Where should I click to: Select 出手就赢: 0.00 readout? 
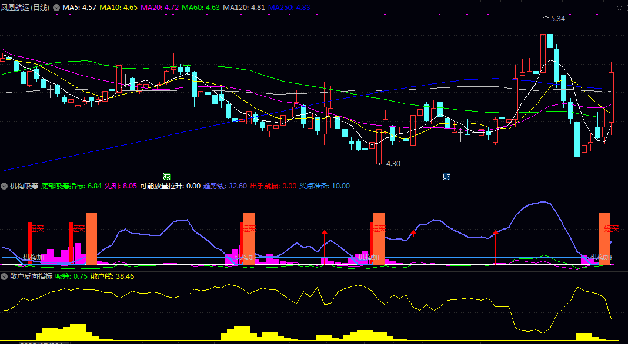[x=273, y=186]
